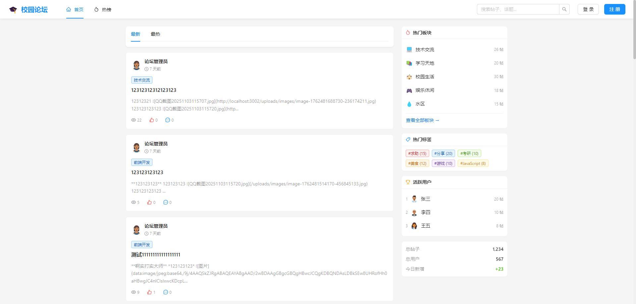Click the search magnifier icon button
This screenshot has width=636, height=304.
564,9
